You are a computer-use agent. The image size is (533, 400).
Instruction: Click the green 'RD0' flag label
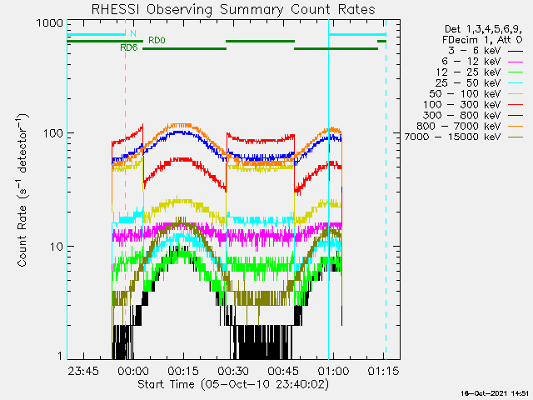[x=157, y=41]
